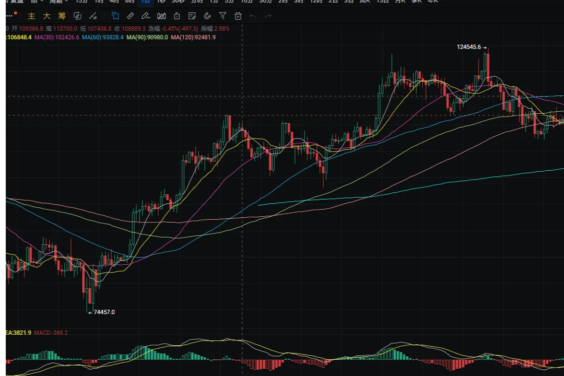The width and height of the screenshot is (564, 376).
Task: Toggle the magnet snap tool
Action: point(207,16)
